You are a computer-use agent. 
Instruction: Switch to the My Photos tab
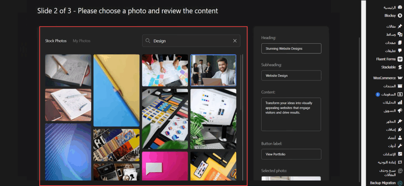[x=81, y=41]
